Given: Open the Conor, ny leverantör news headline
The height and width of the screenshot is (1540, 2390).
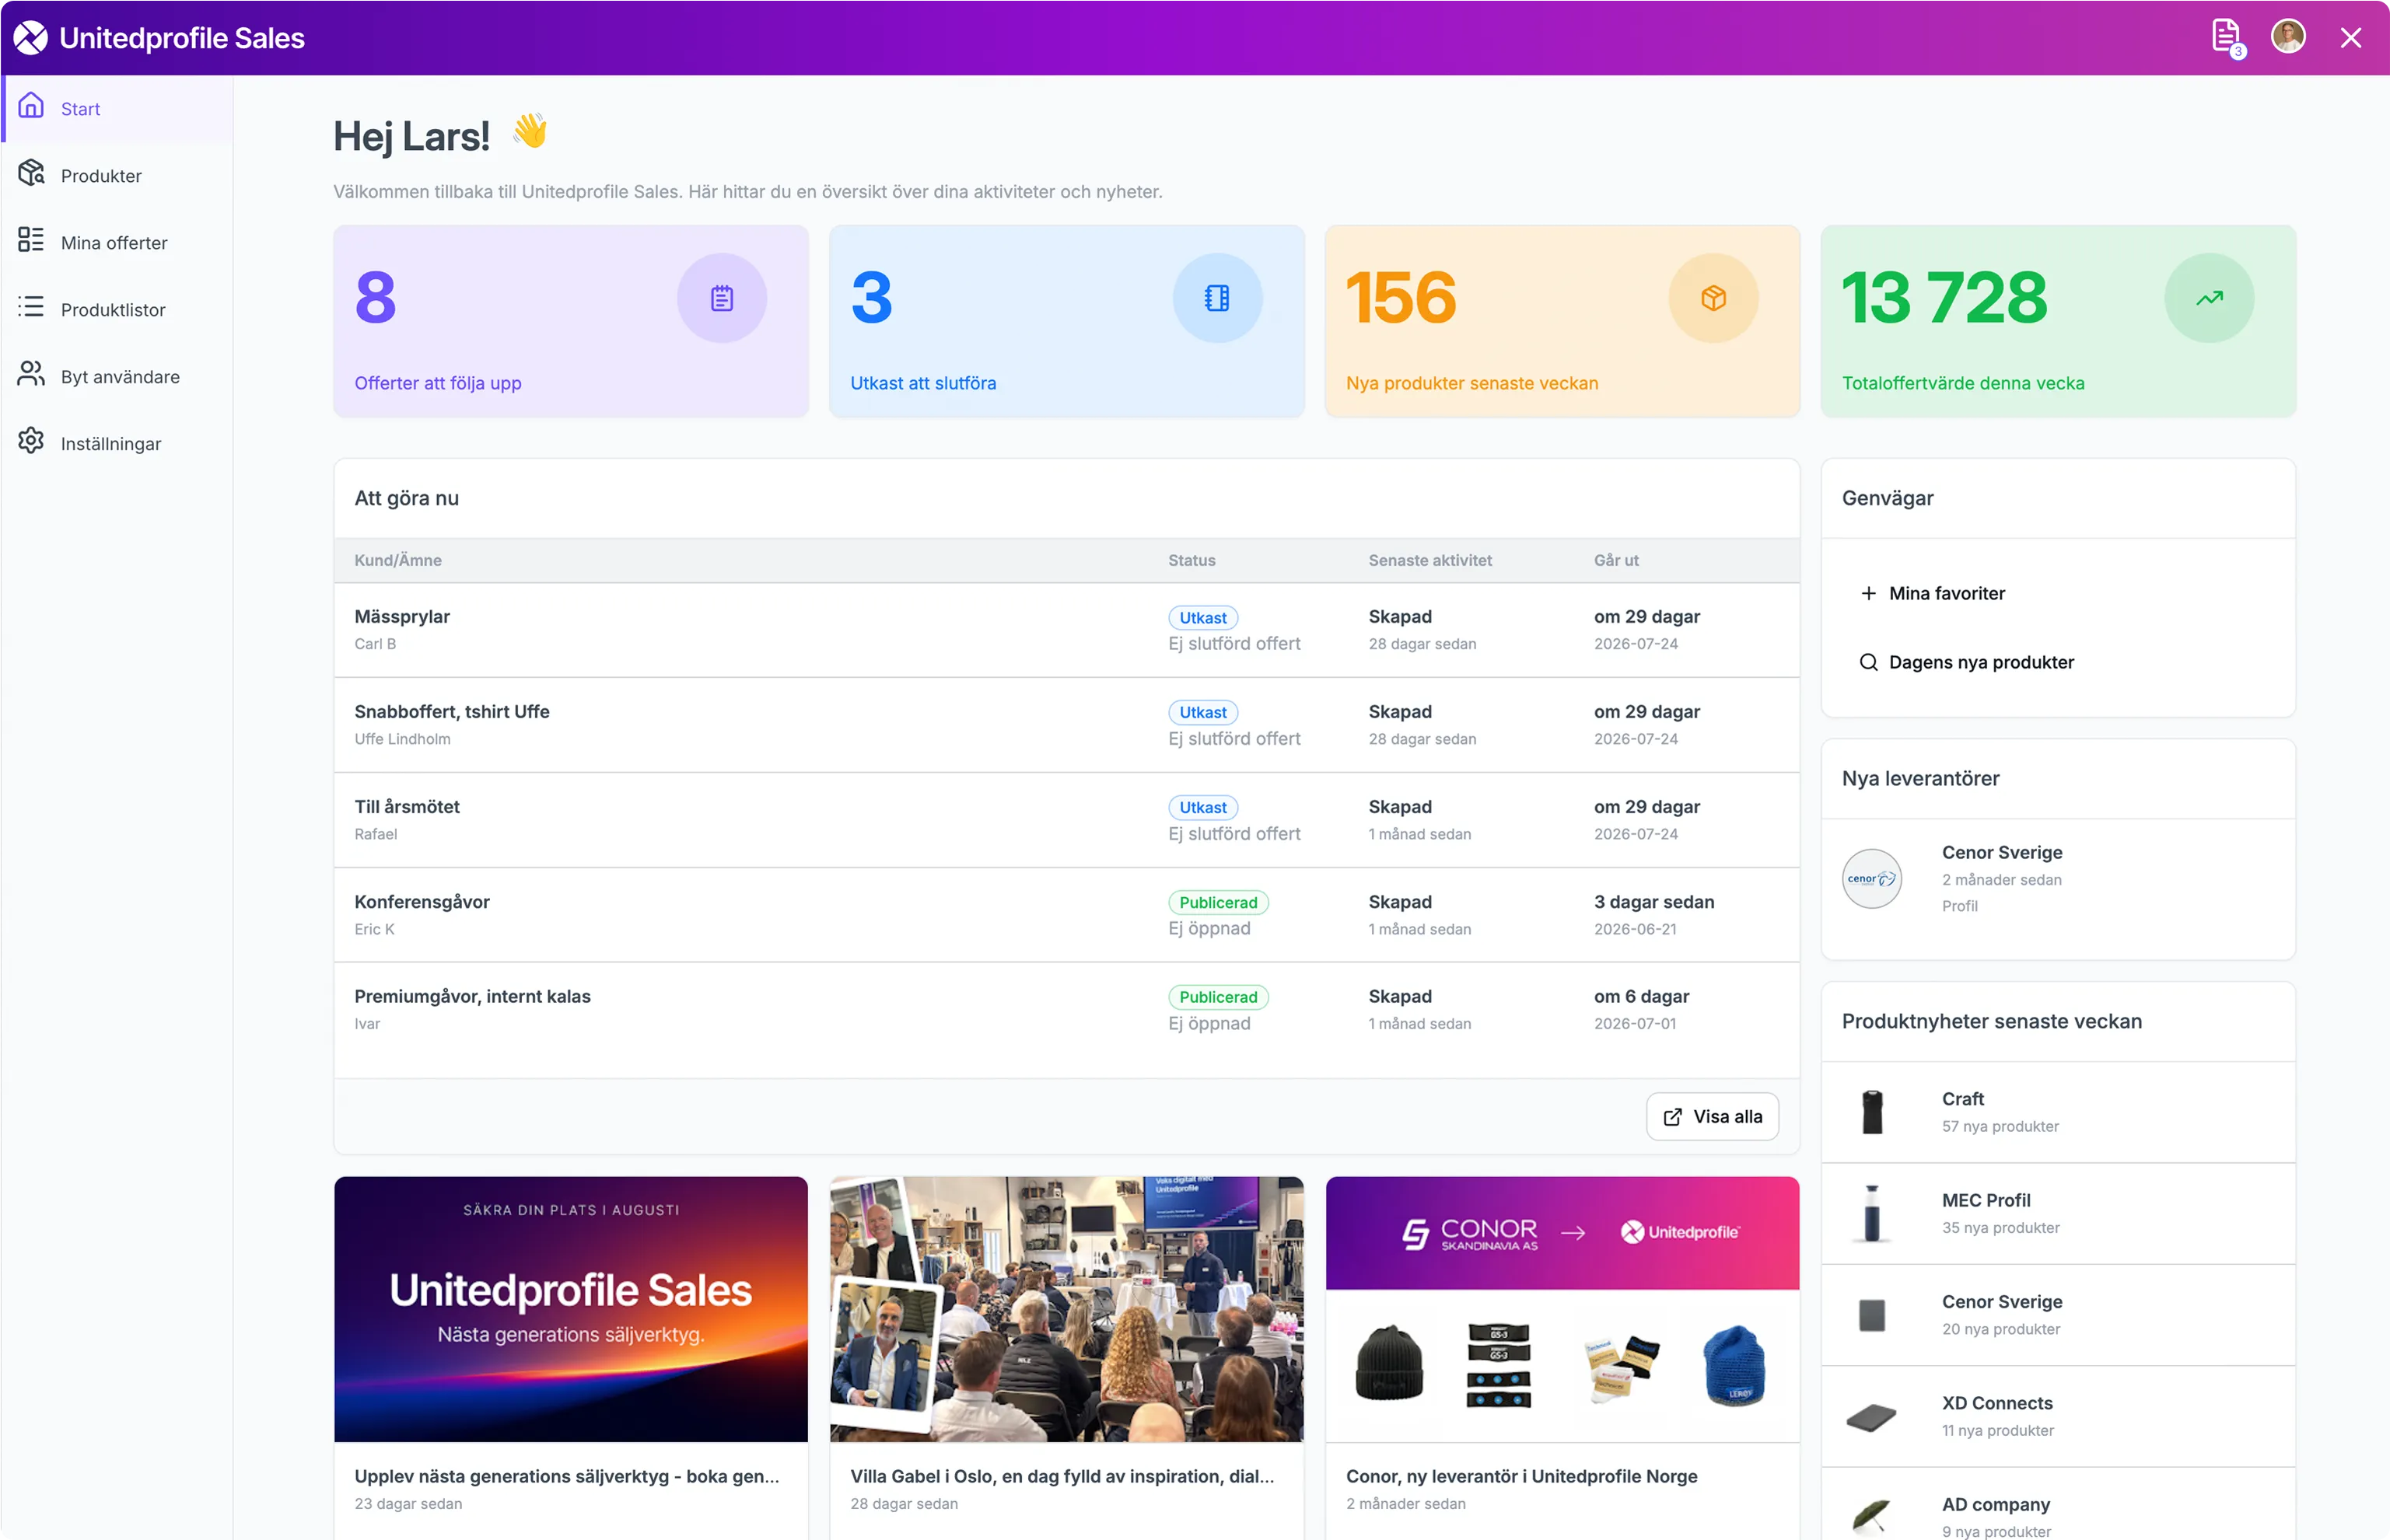Looking at the screenshot, I should (x=1520, y=1476).
